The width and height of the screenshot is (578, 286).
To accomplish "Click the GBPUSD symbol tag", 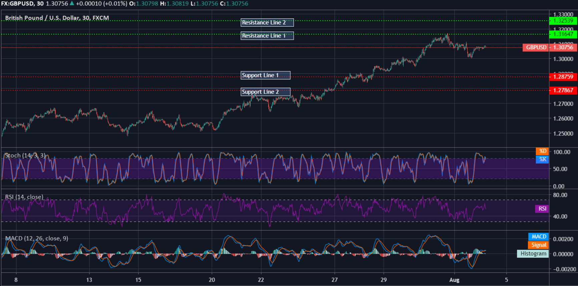I will click(536, 47).
